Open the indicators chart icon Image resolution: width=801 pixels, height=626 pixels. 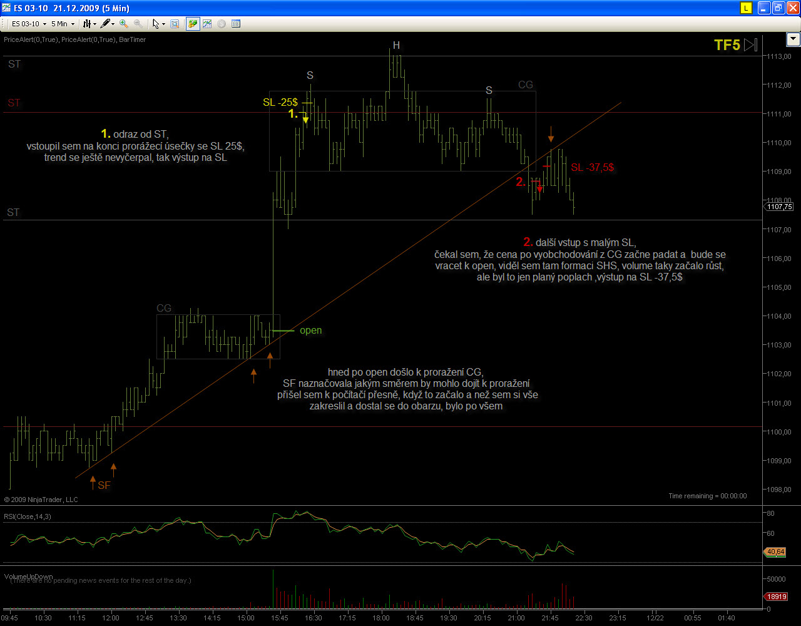207,24
